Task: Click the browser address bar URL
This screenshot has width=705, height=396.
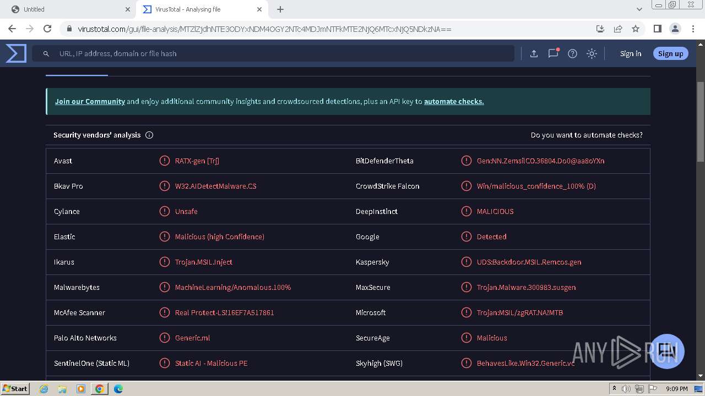Action: pos(264,29)
